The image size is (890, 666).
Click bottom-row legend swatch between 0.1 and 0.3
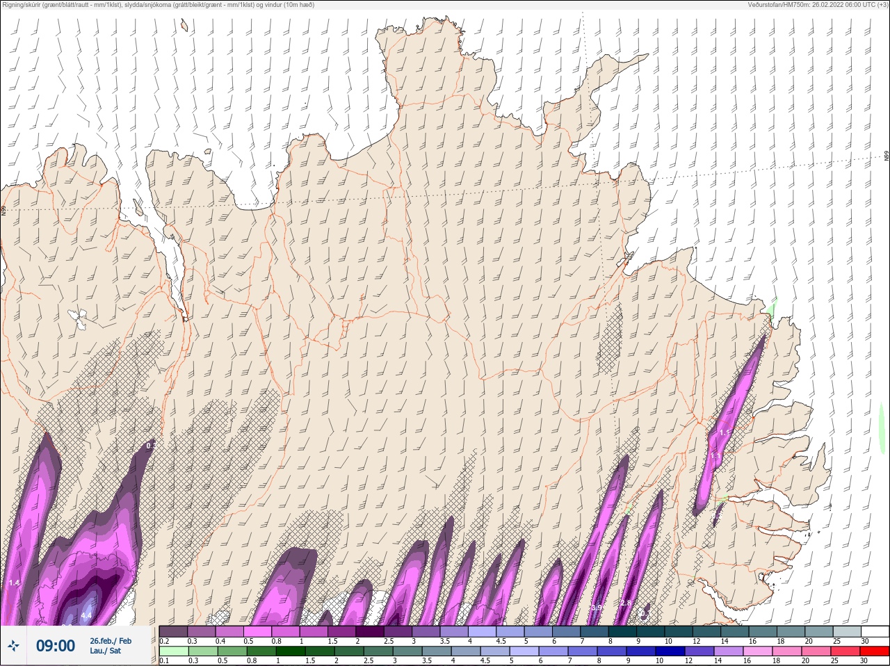click(174, 651)
